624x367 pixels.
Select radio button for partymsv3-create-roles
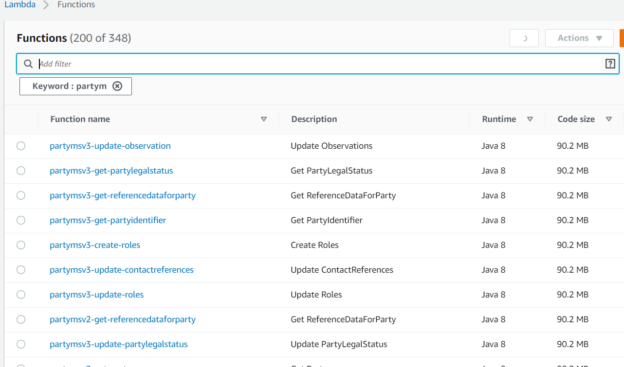(x=21, y=245)
